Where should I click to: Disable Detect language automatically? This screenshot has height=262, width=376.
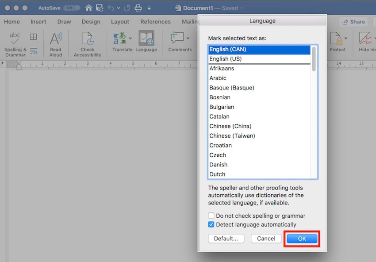[211, 224]
